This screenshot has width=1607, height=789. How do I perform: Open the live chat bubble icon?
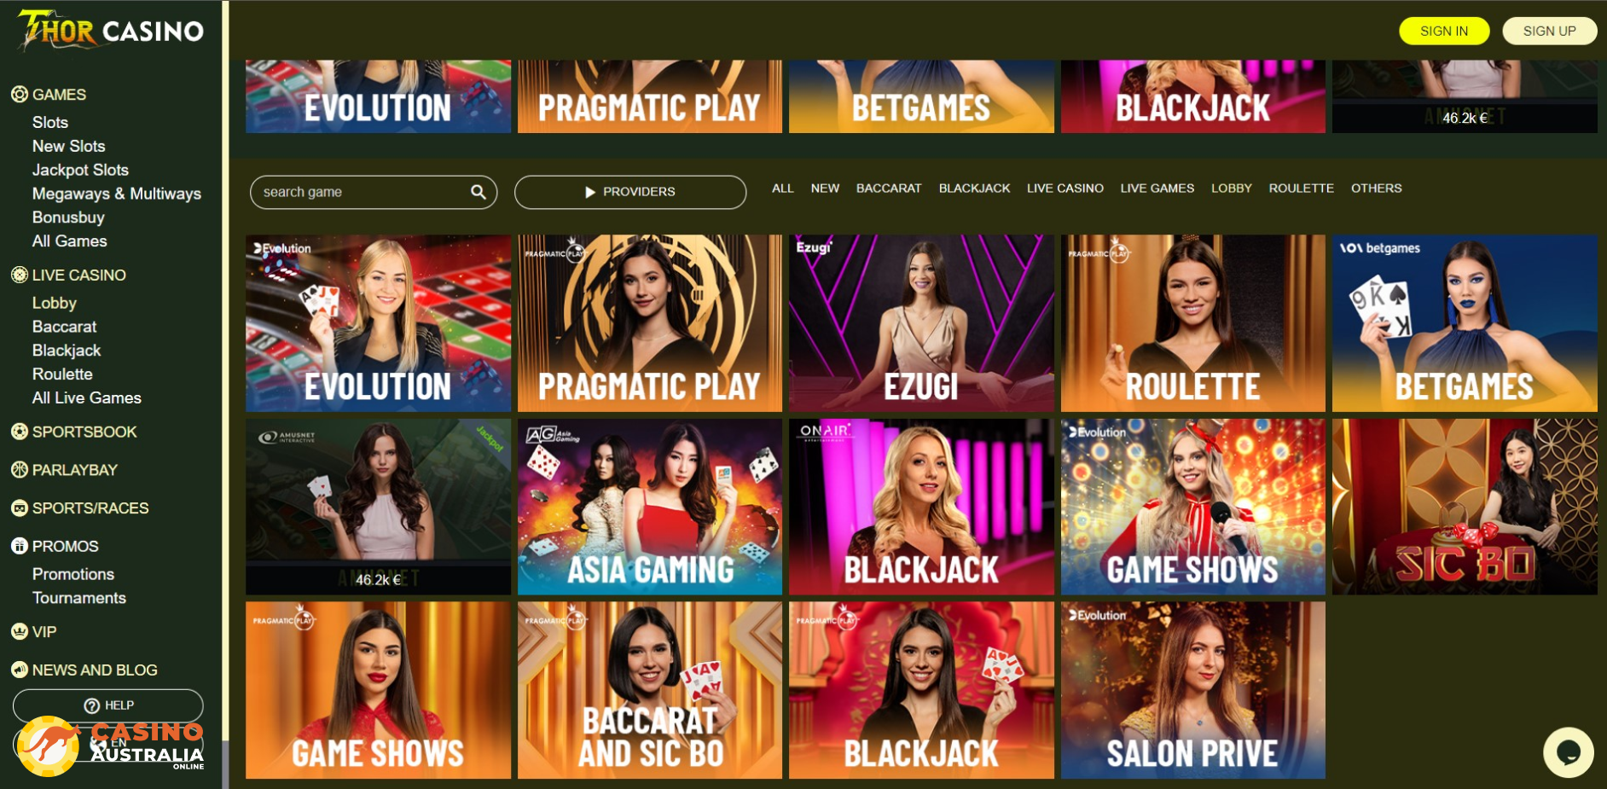click(x=1568, y=752)
